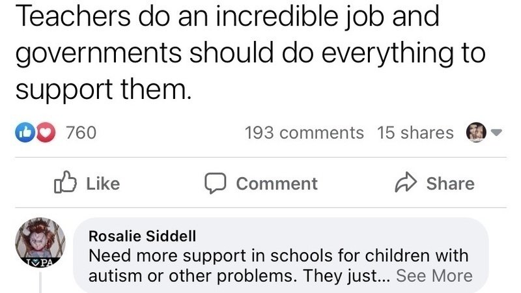Tap the speech bubble Comment icon
The image size is (521, 293).
point(216,184)
